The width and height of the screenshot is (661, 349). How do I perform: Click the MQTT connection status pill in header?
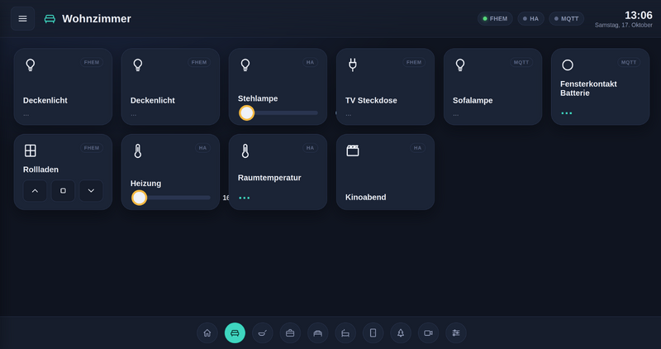pos(567,18)
